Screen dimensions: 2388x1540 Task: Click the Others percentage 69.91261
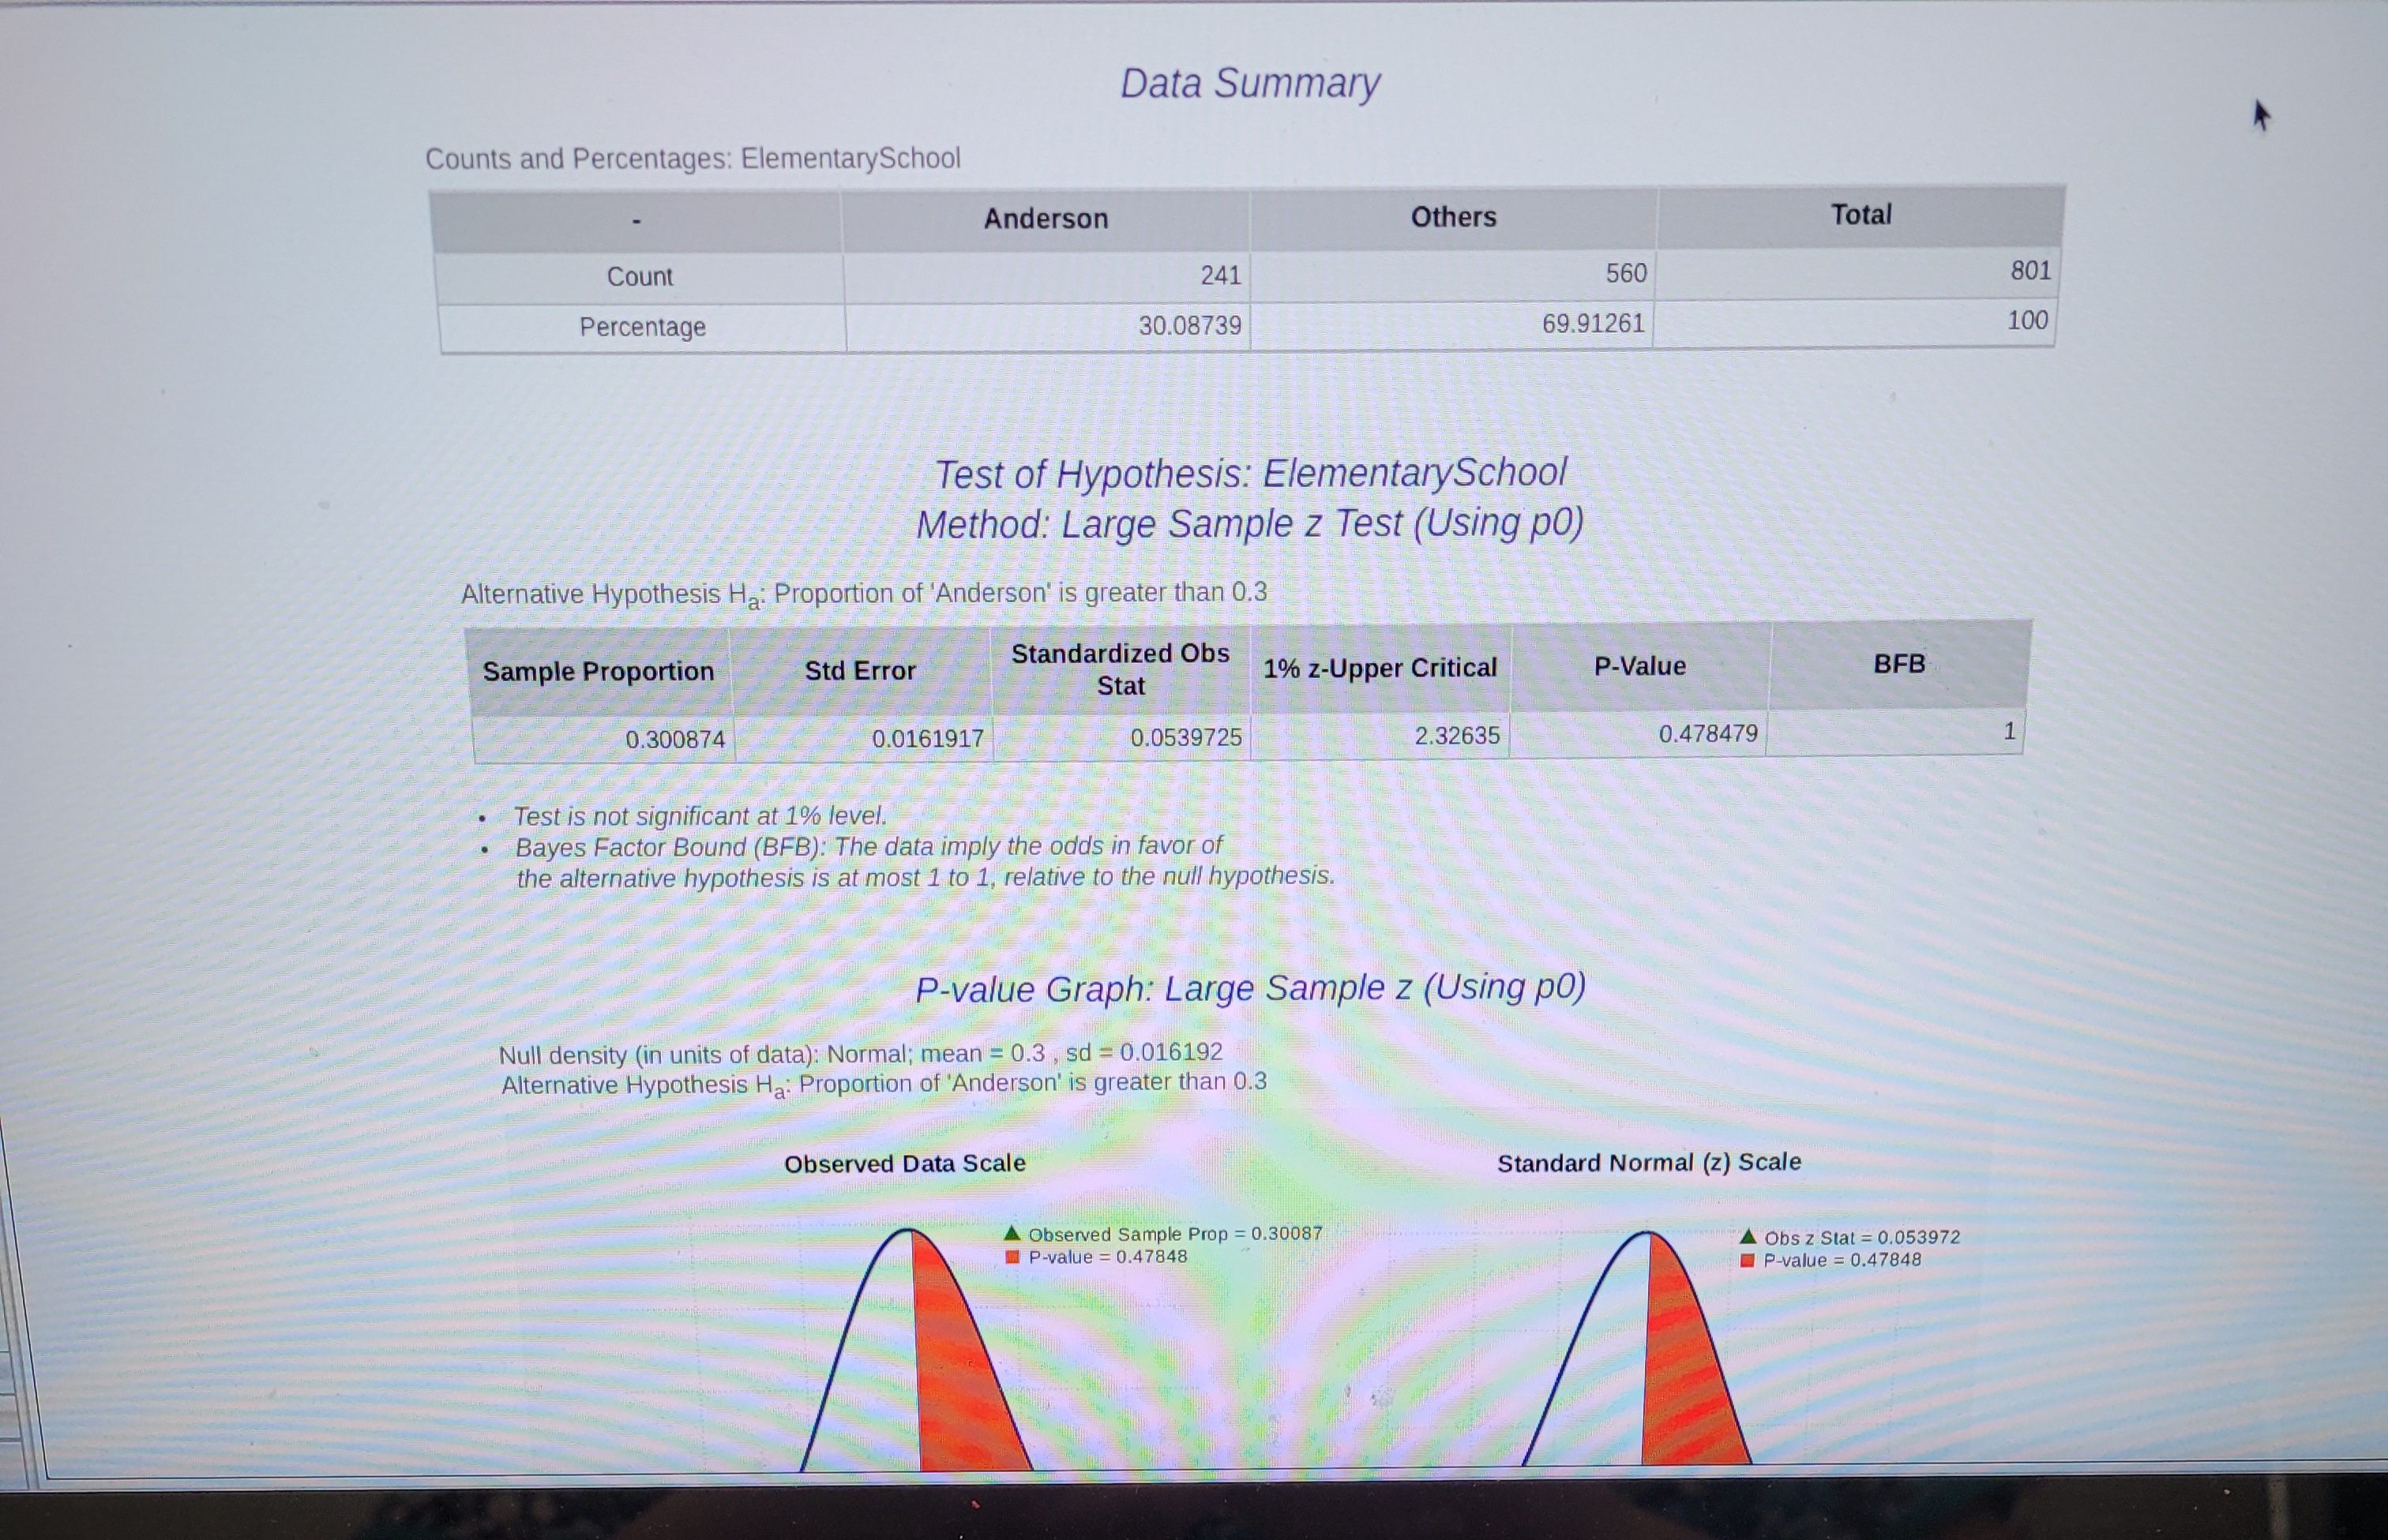click(x=1593, y=323)
